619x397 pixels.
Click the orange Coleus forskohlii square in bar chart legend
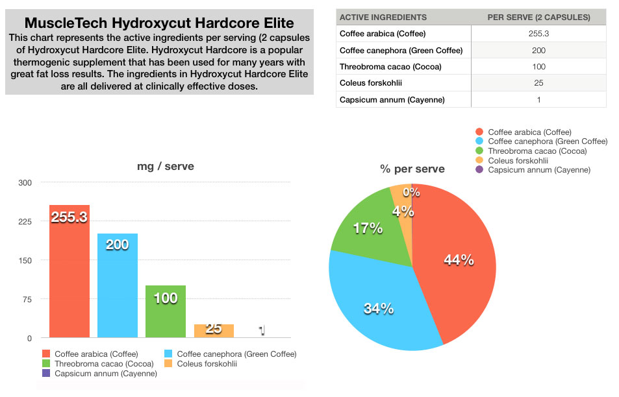[x=168, y=363]
